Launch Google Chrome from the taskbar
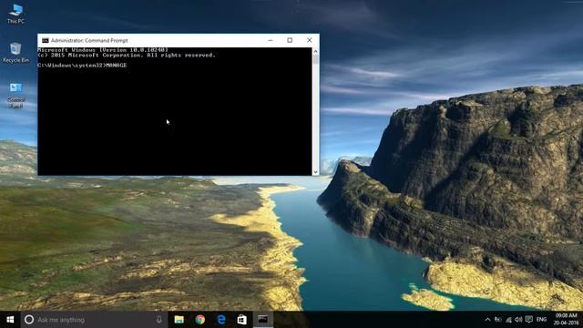The width and height of the screenshot is (583, 328). coord(200,320)
